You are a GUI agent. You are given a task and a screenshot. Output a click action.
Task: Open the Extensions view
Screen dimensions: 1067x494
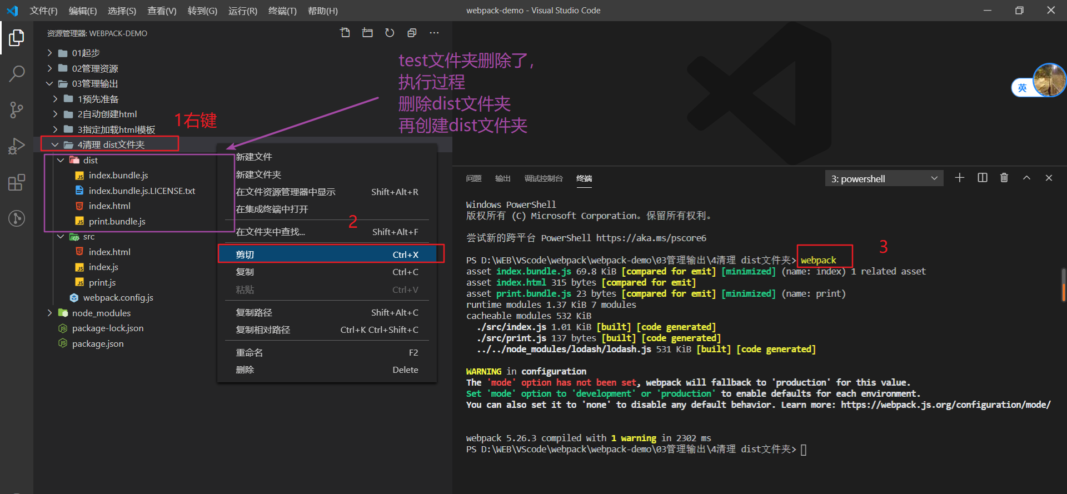click(17, 182)
